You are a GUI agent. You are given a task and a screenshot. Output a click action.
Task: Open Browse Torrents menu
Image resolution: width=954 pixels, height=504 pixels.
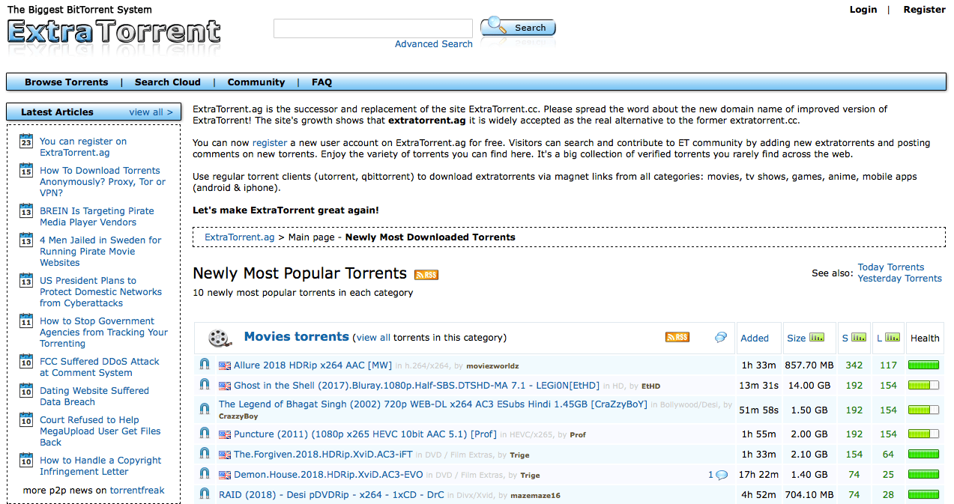coord(66,82)
